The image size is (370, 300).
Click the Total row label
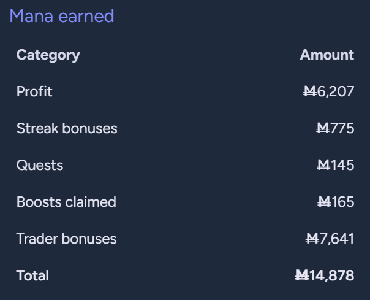coord(32,275)
